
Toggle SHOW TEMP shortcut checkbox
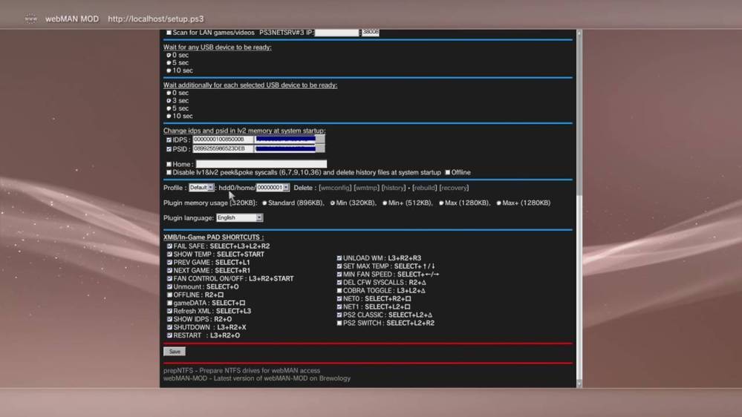[169, 255]
